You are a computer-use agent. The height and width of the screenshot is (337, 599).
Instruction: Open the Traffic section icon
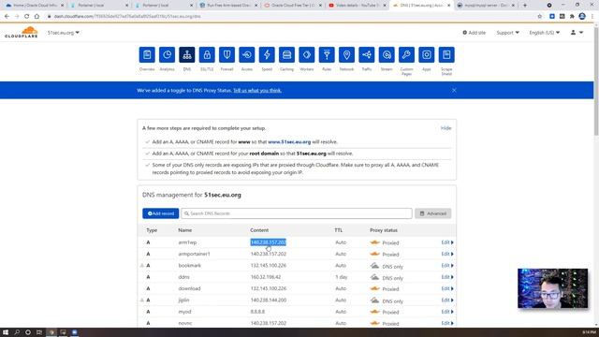pos(366,55)
